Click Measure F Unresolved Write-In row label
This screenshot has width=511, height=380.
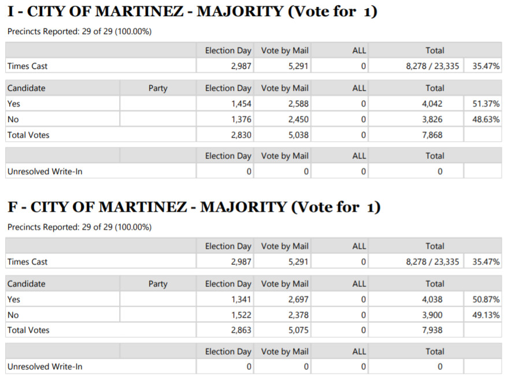click(45, 367)
